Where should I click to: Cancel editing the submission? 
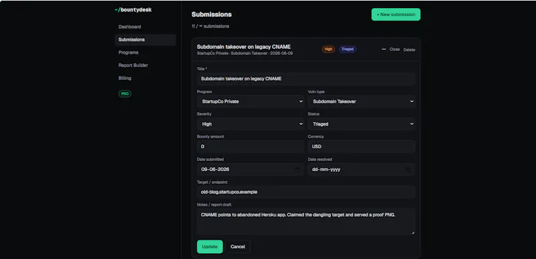(x=238, y=247)
